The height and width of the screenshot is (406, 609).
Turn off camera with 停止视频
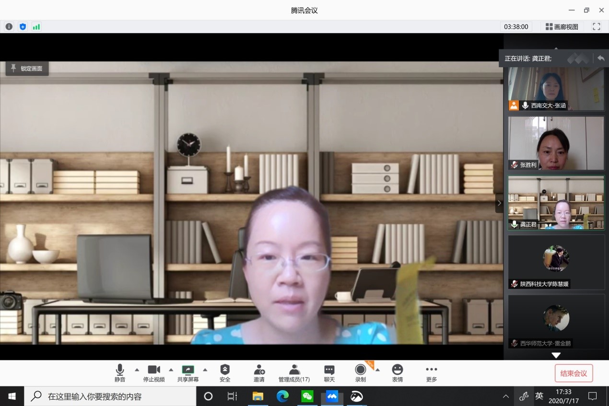coord(154,373)
